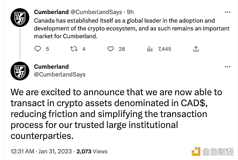238x160 pixels.
Task: Click the main tweet announcement text about CAD$
Action: [117, 114]
